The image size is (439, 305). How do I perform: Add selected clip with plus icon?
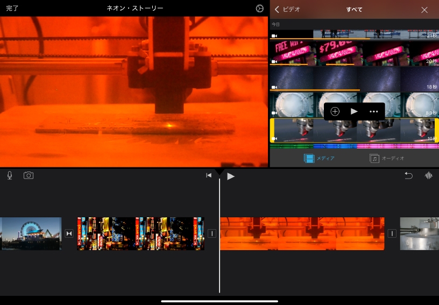pyautogui.click(x=335, y=111)
